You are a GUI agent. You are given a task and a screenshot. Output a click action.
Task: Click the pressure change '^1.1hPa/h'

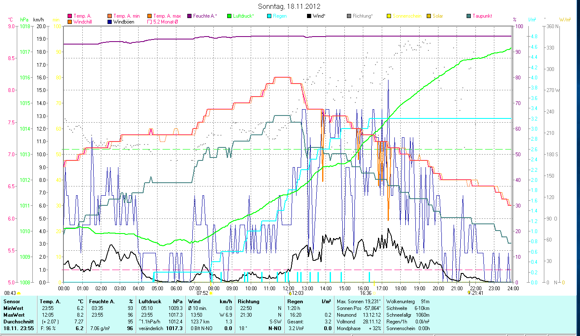click(x=150, y=322)
